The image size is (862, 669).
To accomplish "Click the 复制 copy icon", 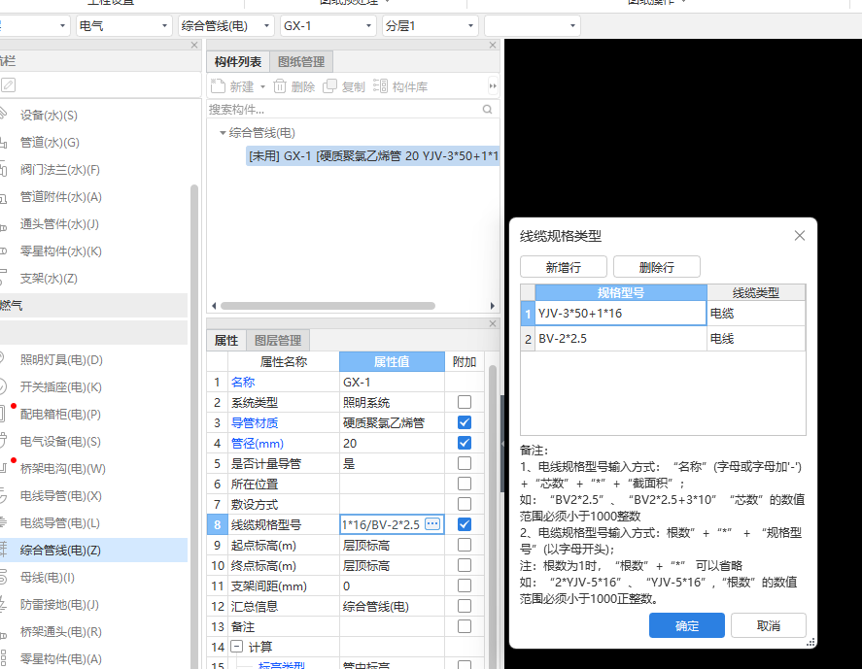I will click(x=329, y=86).
